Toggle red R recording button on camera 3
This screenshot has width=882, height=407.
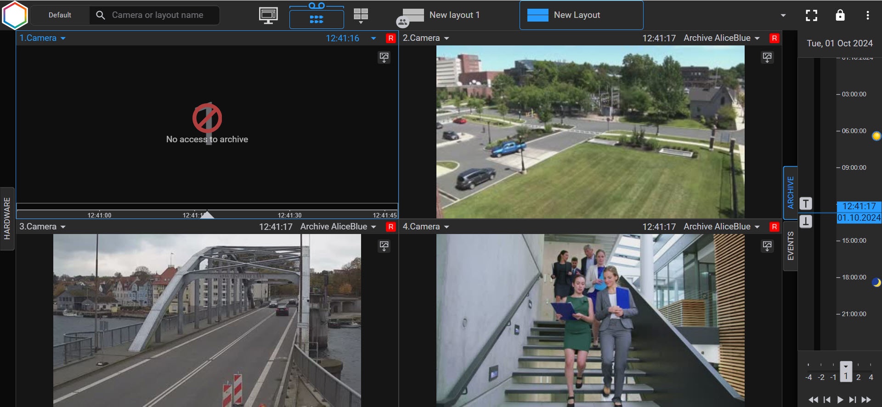pos(390,227)
